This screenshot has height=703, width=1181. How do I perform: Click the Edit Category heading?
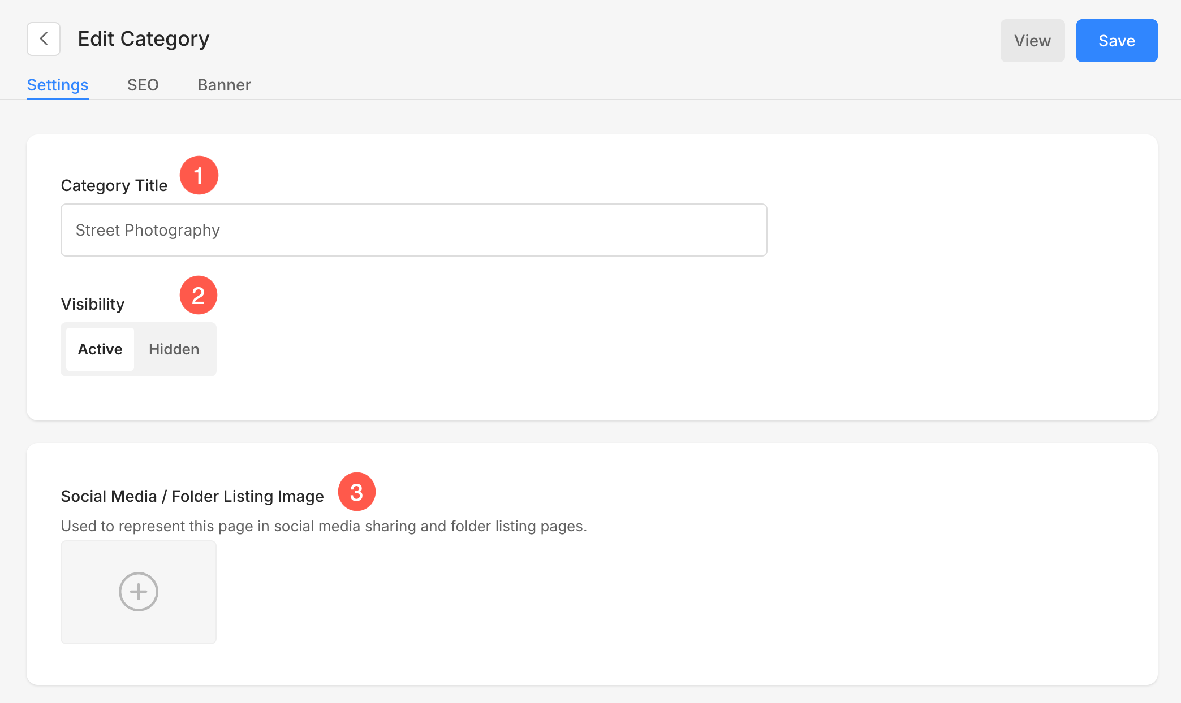pyautogui.click(x=144, y=39)
